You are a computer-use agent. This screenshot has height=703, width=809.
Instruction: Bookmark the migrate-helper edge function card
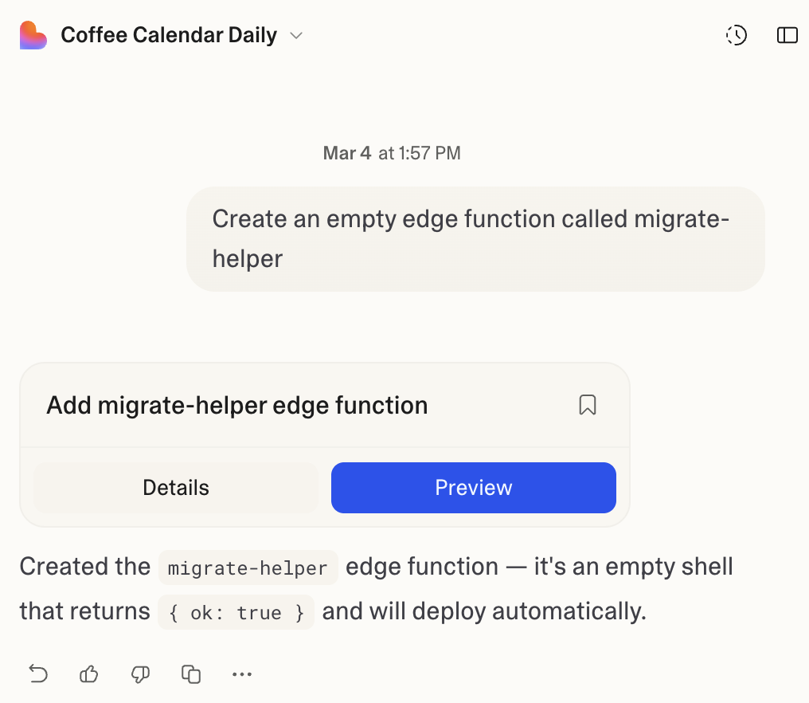(588, 405)
